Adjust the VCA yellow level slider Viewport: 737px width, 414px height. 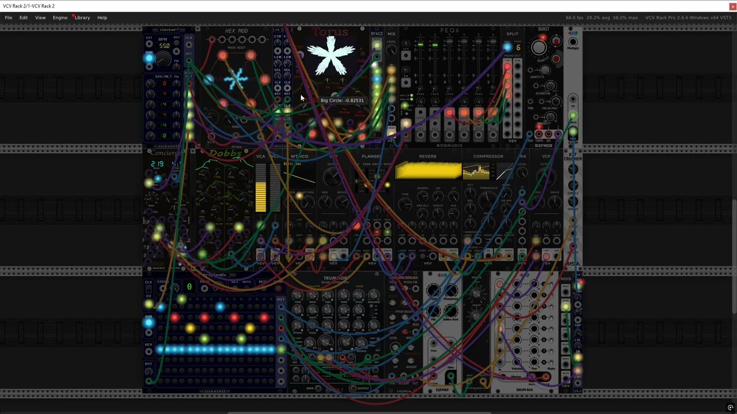(261, 189)
